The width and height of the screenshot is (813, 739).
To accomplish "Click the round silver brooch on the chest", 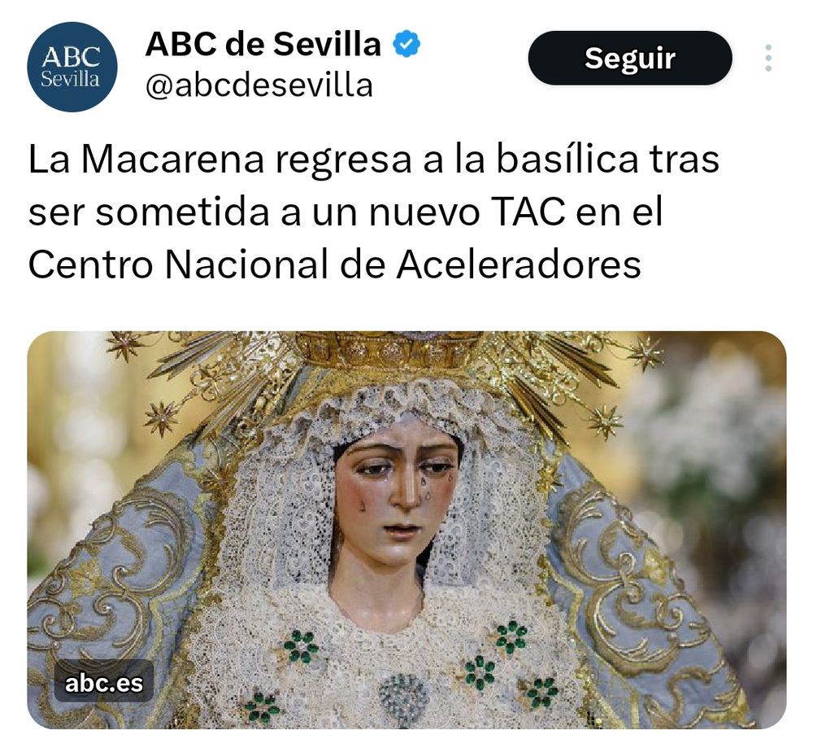I will click(404, 697).
